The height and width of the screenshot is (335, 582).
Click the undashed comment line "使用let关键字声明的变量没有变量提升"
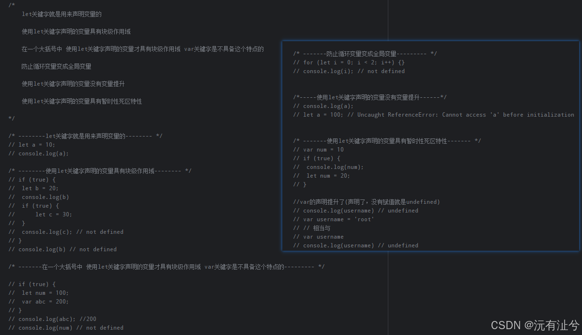tap(73, 84)
